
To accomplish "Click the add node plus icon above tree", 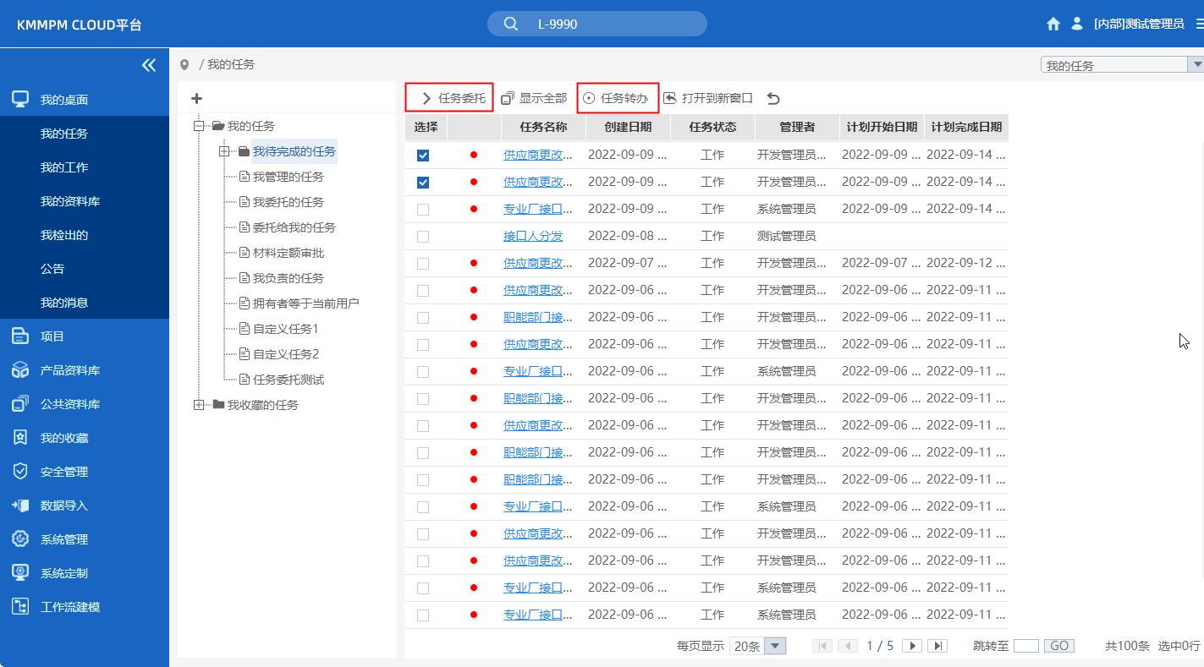I will 196,97.
